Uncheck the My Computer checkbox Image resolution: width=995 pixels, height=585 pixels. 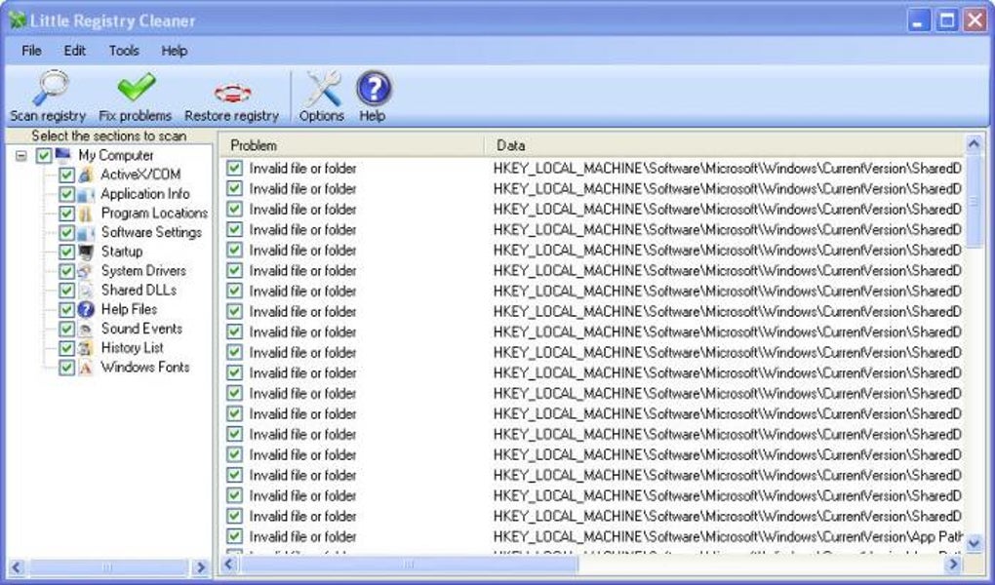click(x=44, y=155)
